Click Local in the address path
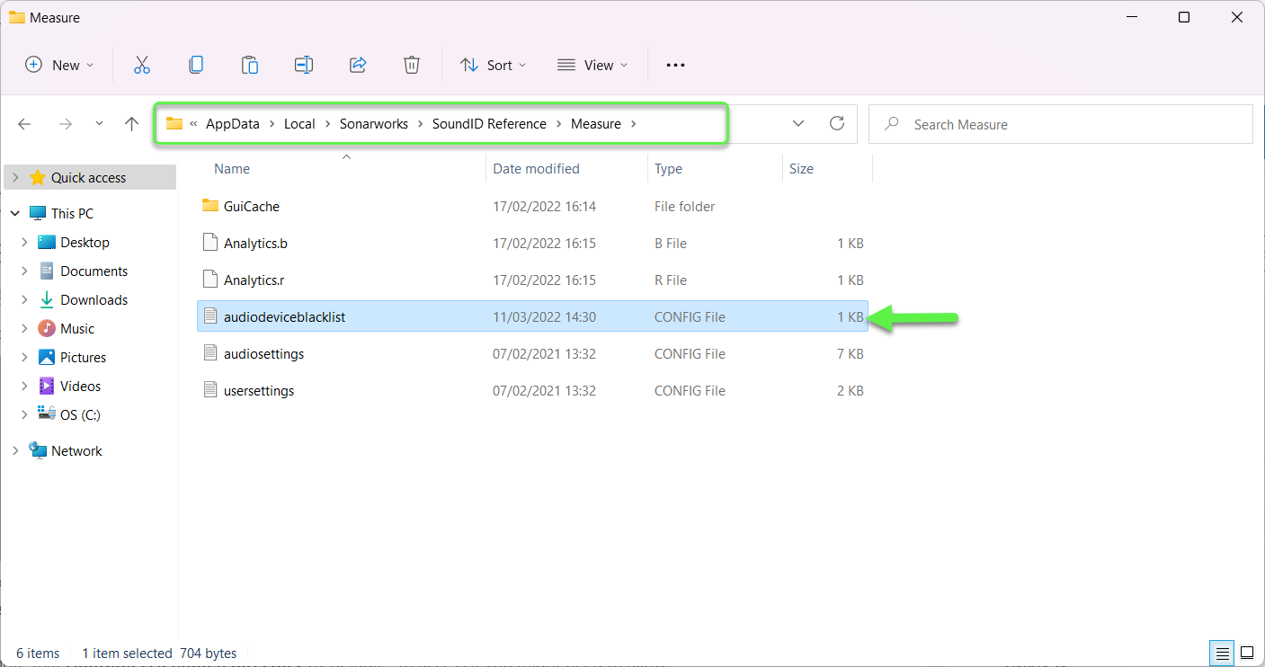The width and height of the screenshot is (1265, 667). click(299, 124)
